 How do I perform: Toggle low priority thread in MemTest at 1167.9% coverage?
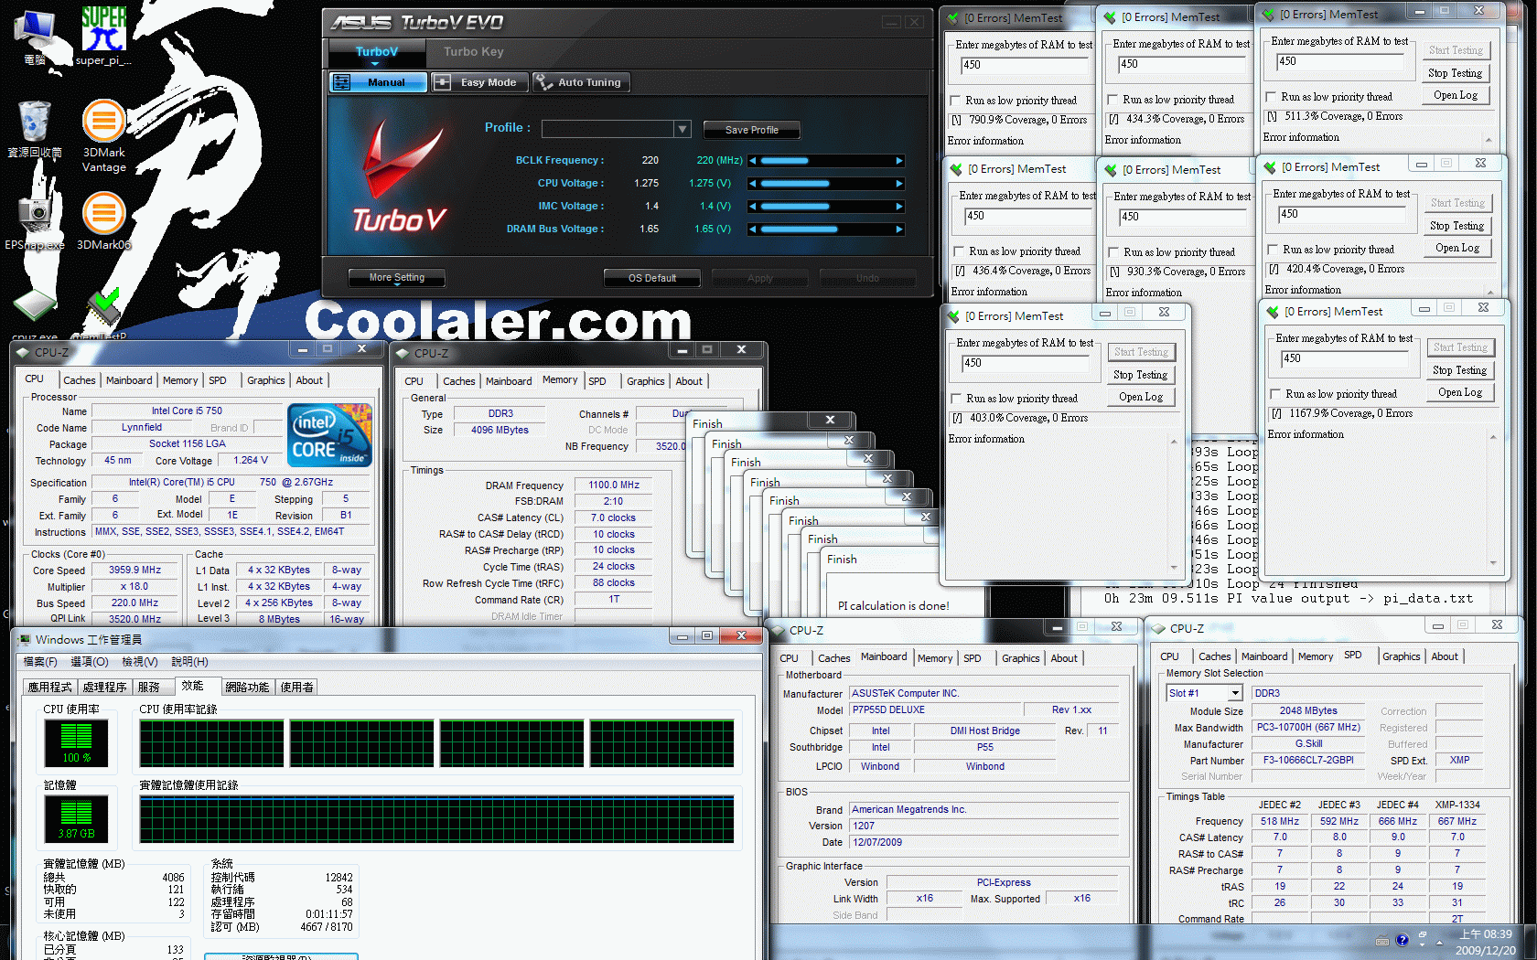1275,394
